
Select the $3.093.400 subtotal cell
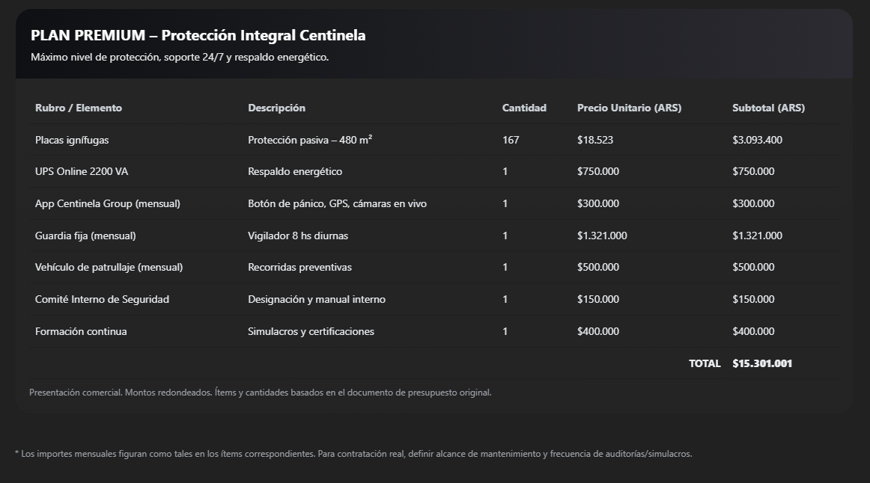758,140
